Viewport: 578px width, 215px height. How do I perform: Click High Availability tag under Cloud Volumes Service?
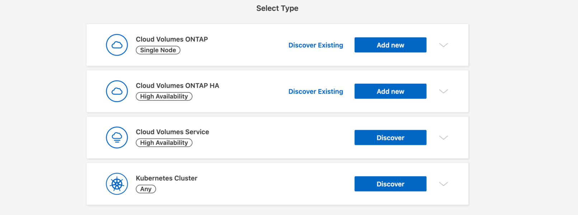164,143
